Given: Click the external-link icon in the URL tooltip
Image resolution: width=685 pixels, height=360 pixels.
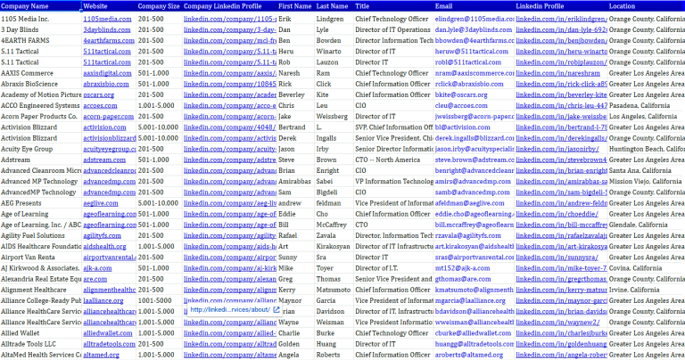Looking at the screenshot, I should coord(276,310).
